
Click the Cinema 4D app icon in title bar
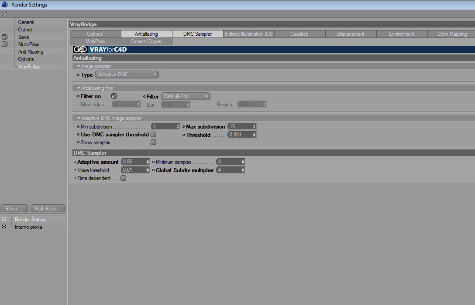(x=4, y=4)
